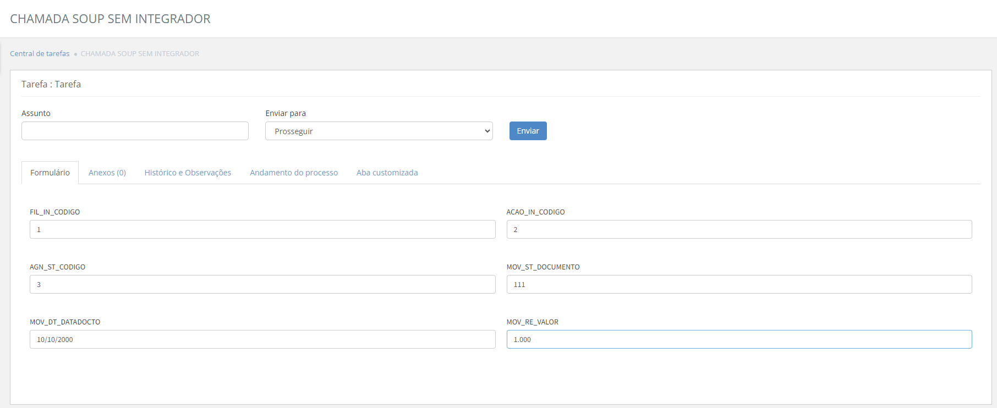Expand the Enviar para Prosseguir dropdown
The image size is (997, 408).
coord(379,131)
